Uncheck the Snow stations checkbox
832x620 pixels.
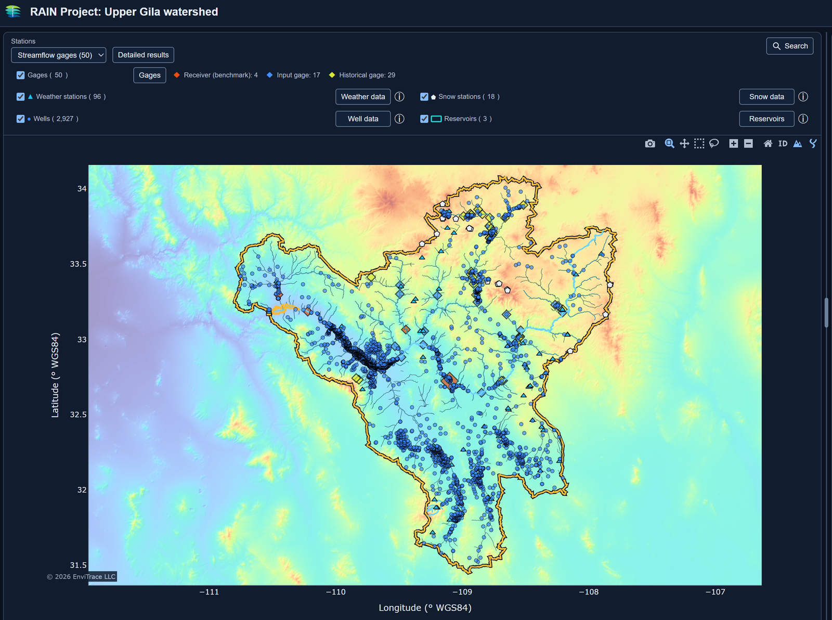click(x=424, y=97)
